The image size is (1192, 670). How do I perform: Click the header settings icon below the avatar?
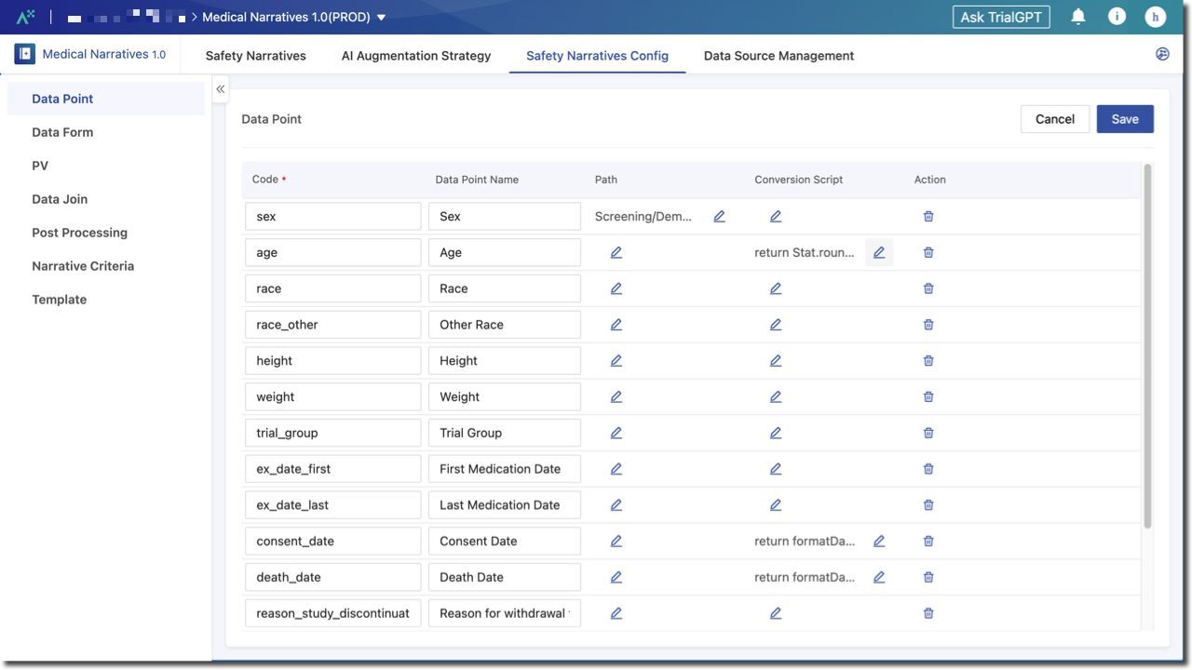pyautogui.click(x=1162, y=54)
